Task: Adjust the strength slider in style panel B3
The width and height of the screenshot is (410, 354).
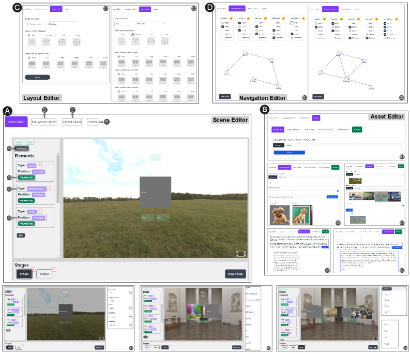Action: click(403, 205)
